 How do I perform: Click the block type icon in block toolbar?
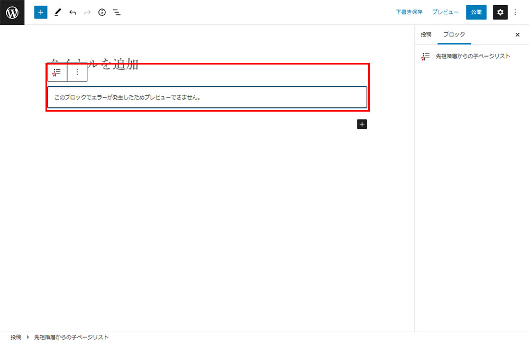click(57, 72)
